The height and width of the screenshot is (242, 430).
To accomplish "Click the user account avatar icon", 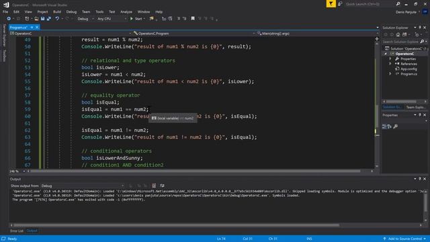I will click(425, 12).
